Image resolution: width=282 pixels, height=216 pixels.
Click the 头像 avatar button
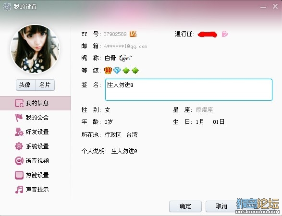coord(25,85)
